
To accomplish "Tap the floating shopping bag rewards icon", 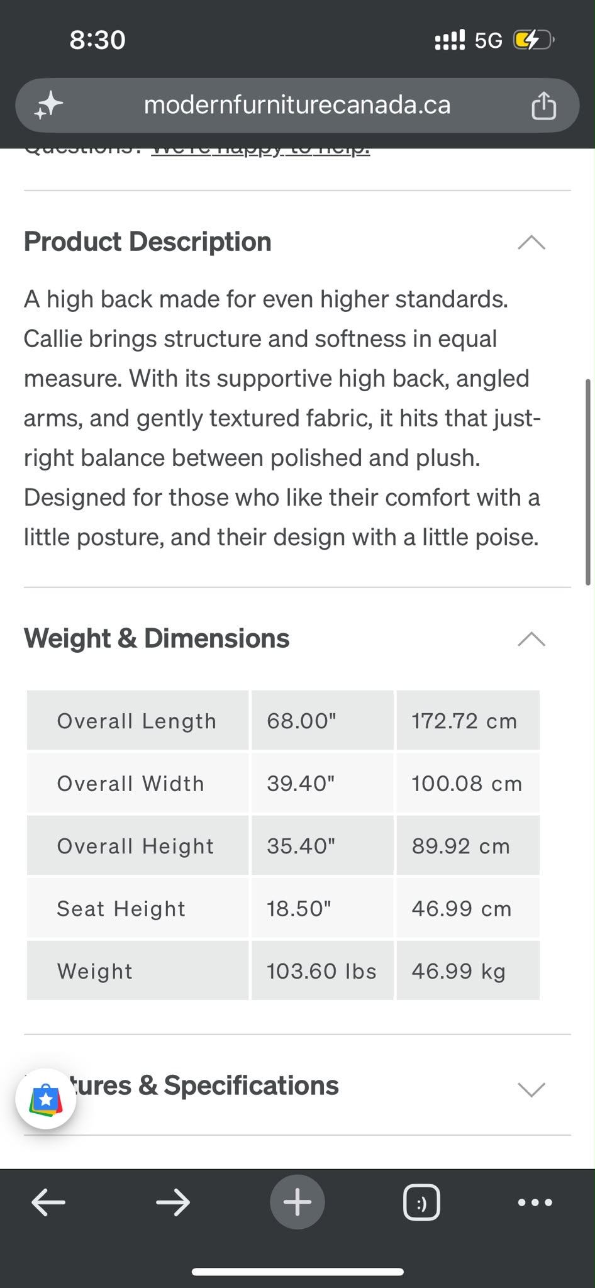I will coord(46,1099).
